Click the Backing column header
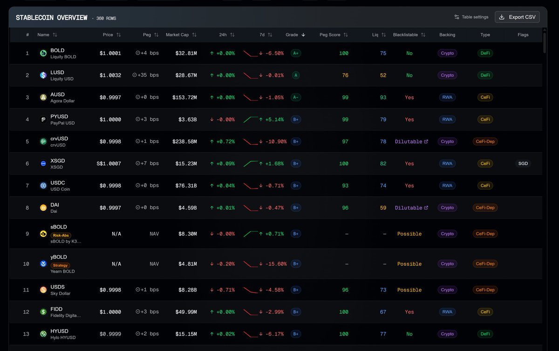 pos(447,35)
